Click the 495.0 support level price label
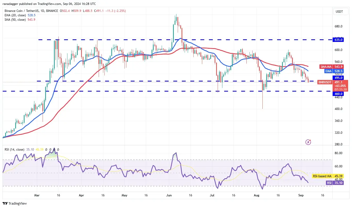The width and height of the screenshot is (352, 208). coord(338,78)
